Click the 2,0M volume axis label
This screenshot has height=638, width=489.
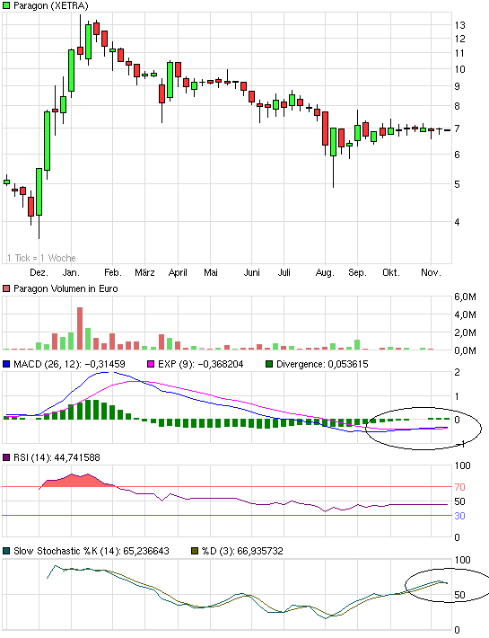[x=465, y=332]
